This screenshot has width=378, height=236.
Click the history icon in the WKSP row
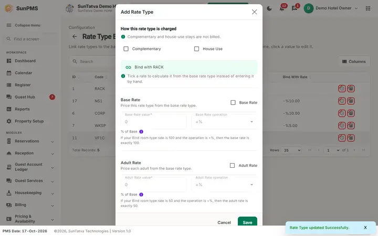click(342, 125)
